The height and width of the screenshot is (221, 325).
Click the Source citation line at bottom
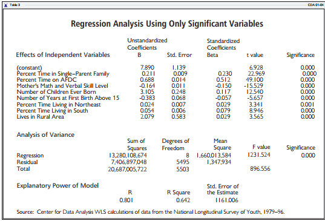click(x=151, y=212)
